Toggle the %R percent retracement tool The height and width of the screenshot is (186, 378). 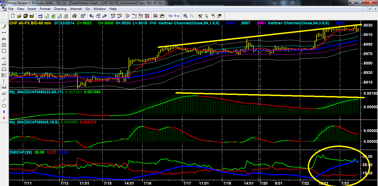(x=4, y=87)
